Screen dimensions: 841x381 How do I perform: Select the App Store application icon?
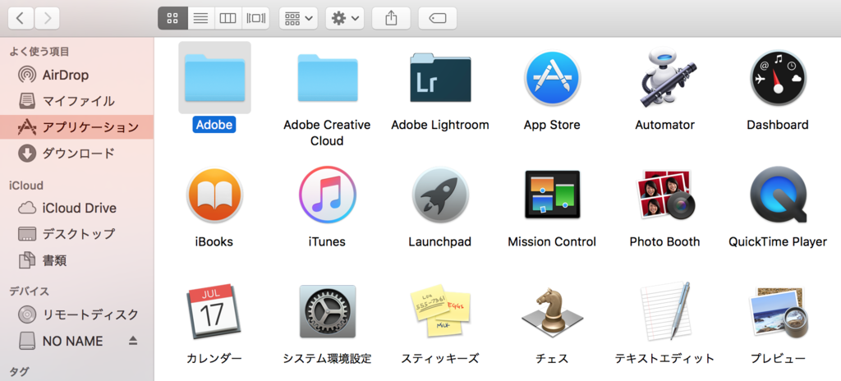click(x=553, y=78)
